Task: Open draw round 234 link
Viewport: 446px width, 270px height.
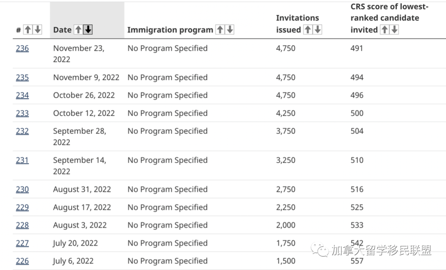Action: point(22,95)
